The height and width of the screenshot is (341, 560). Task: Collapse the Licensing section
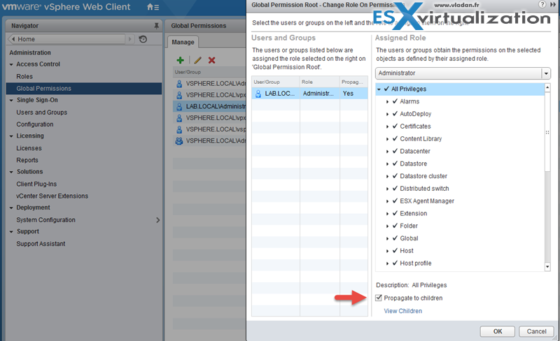(x=11, y=136)
